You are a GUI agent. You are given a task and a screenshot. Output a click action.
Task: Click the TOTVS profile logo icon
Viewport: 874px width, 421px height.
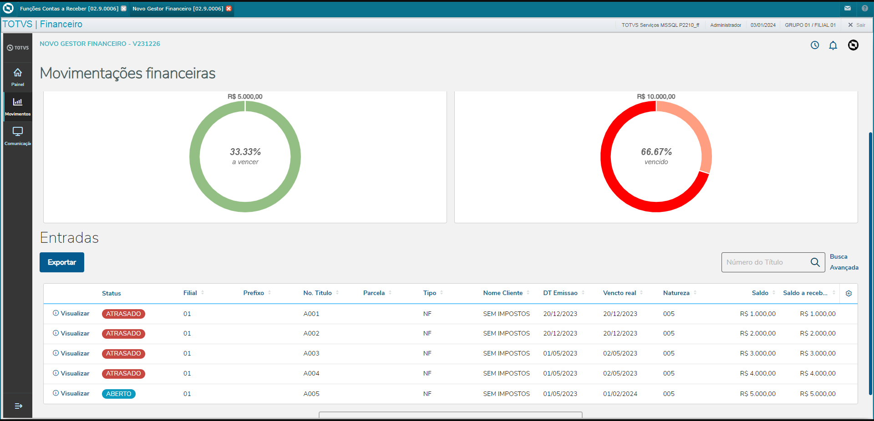tap(853, 45)
